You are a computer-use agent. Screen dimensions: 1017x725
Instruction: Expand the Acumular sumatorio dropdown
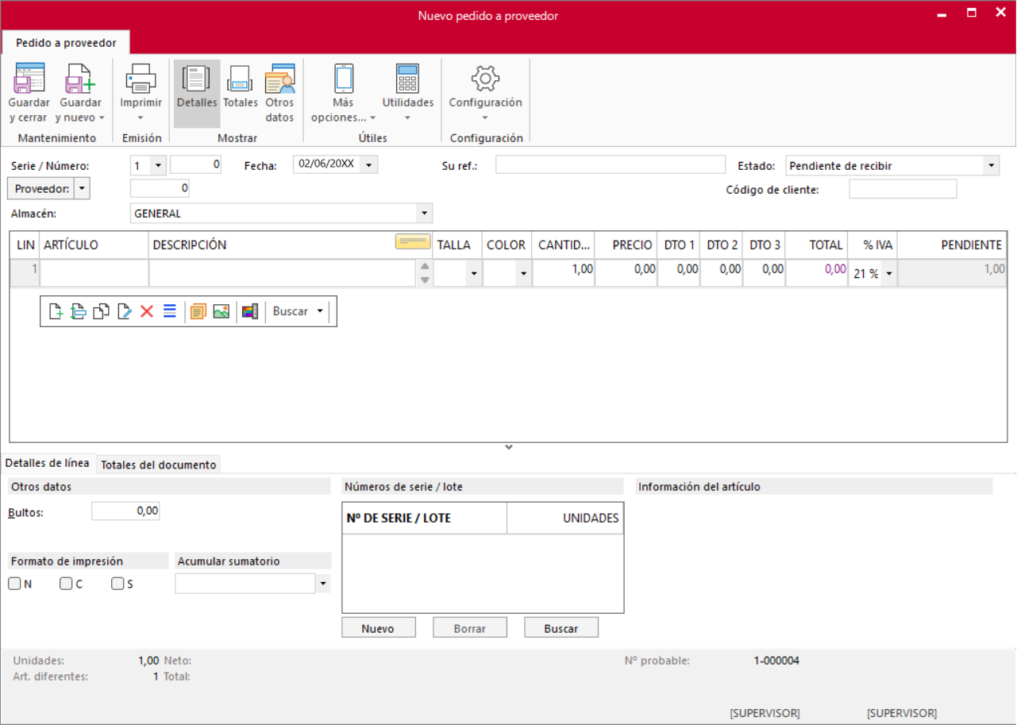pyautogui.click(x=323, y=584)
